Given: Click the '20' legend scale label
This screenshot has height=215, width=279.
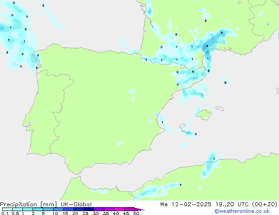Looking at the screenshot, I should tap(75, 213).
